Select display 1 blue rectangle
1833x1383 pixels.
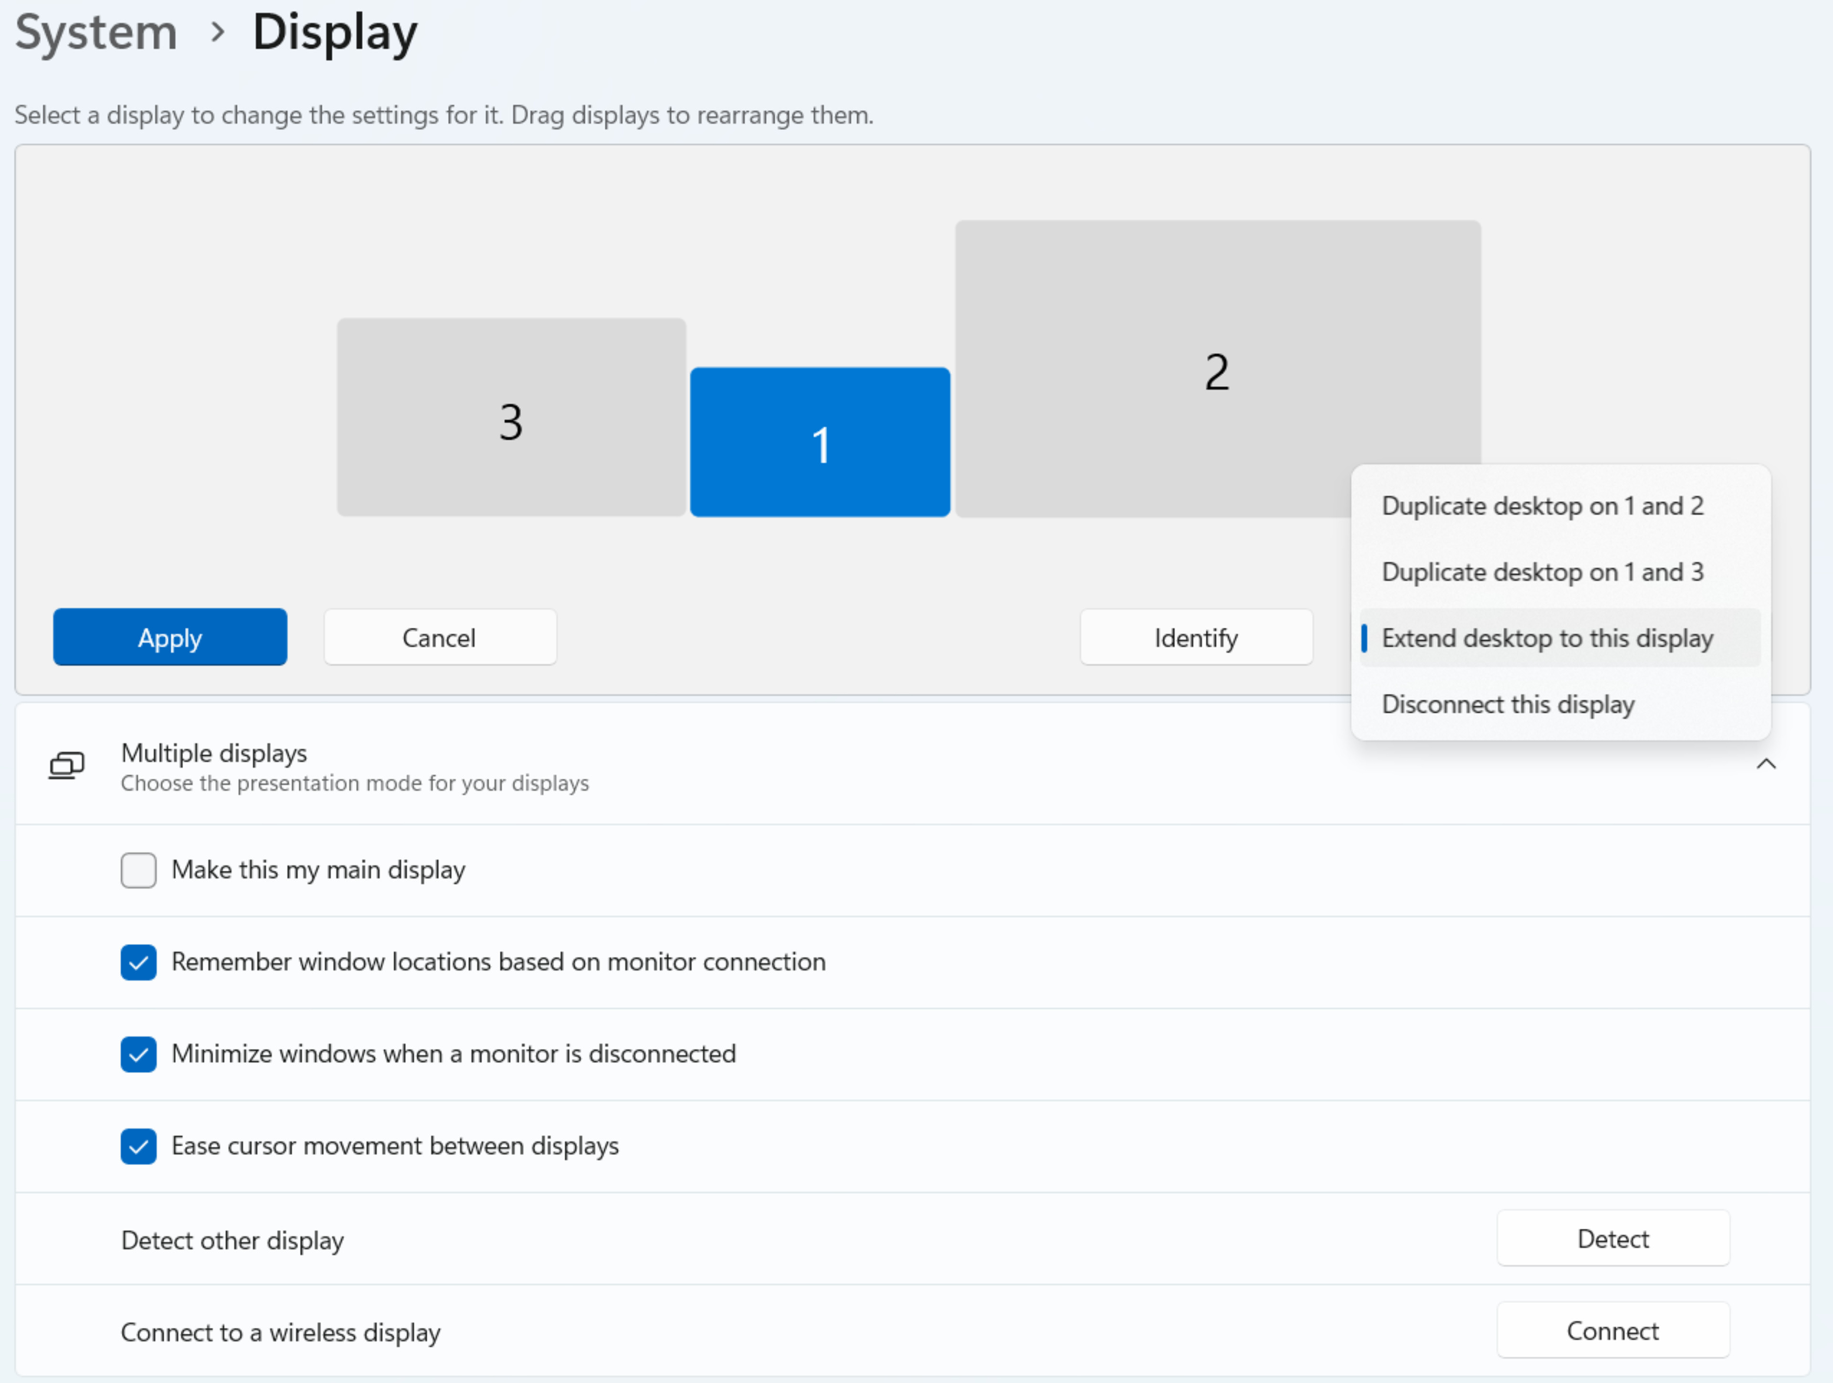click(820, 443)
